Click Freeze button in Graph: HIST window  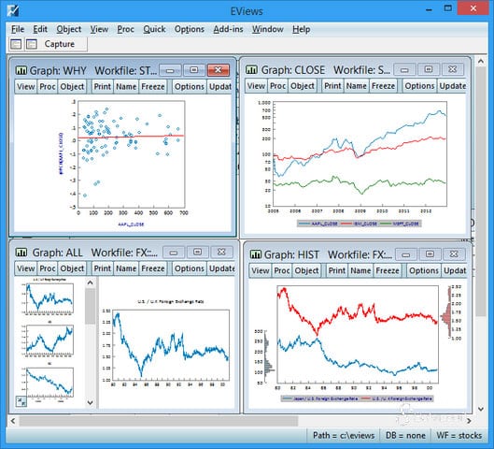388,270
